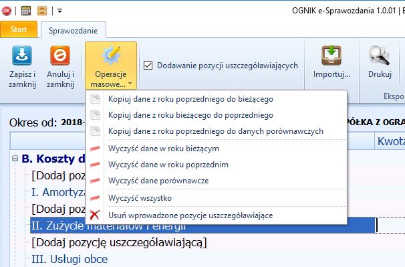This screenshot has height=267, width=405.
Task: Select the Sprawozdanie ribbon tab
Action: pos(74,31)
